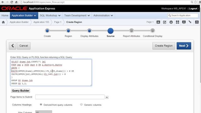The height and width of the screenshot is (113, 201).
Task: Focus the Search Application box
Action: pos(183,15)
